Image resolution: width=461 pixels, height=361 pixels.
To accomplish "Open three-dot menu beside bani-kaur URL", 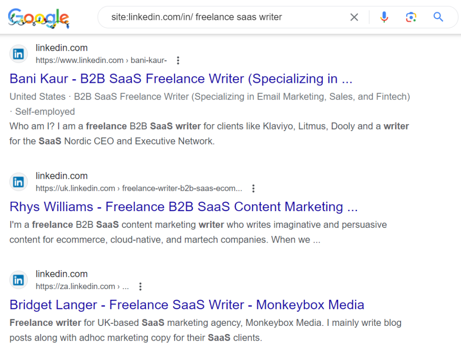I will point(178,60).
